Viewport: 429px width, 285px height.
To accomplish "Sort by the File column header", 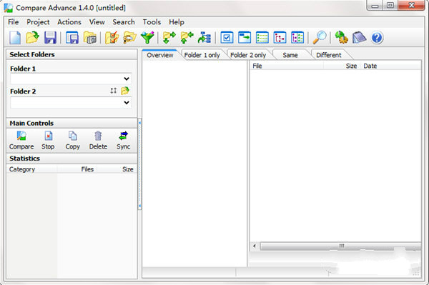I will coord(287,66).
